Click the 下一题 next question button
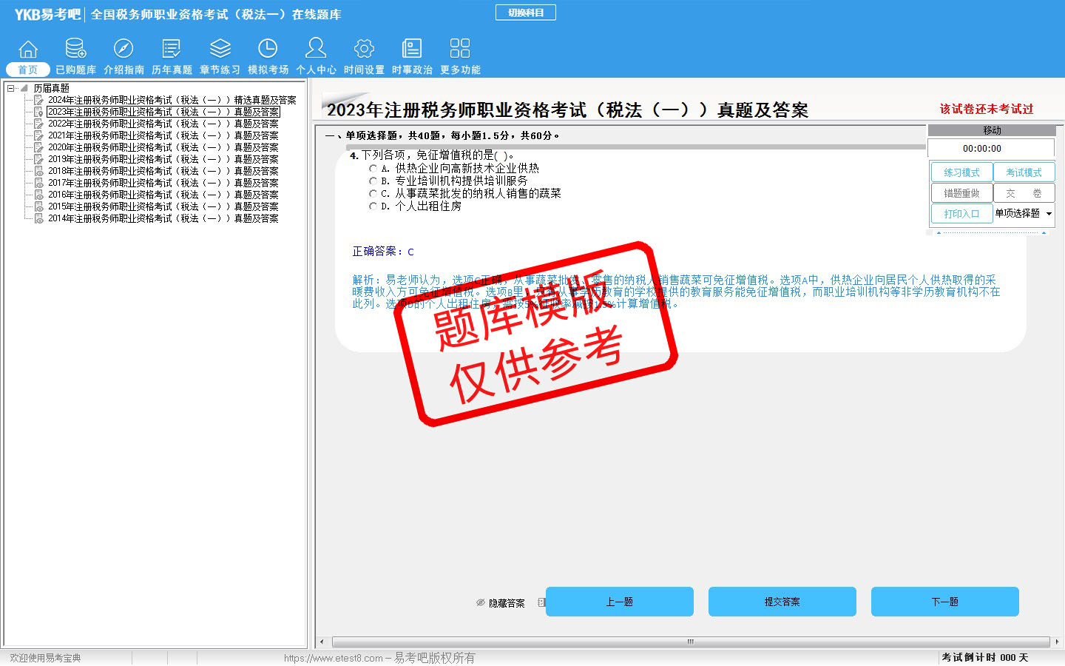 (x=944, y=602)
